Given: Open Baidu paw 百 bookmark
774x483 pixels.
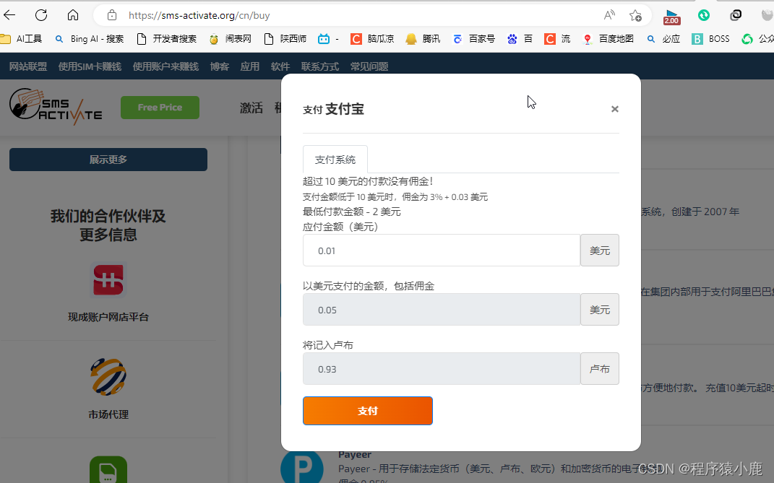Looking at the screenshot, I should 520,39.
